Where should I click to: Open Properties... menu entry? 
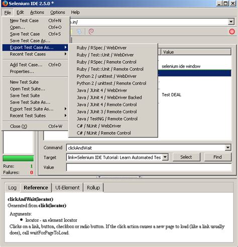click(x=35, y=72)
